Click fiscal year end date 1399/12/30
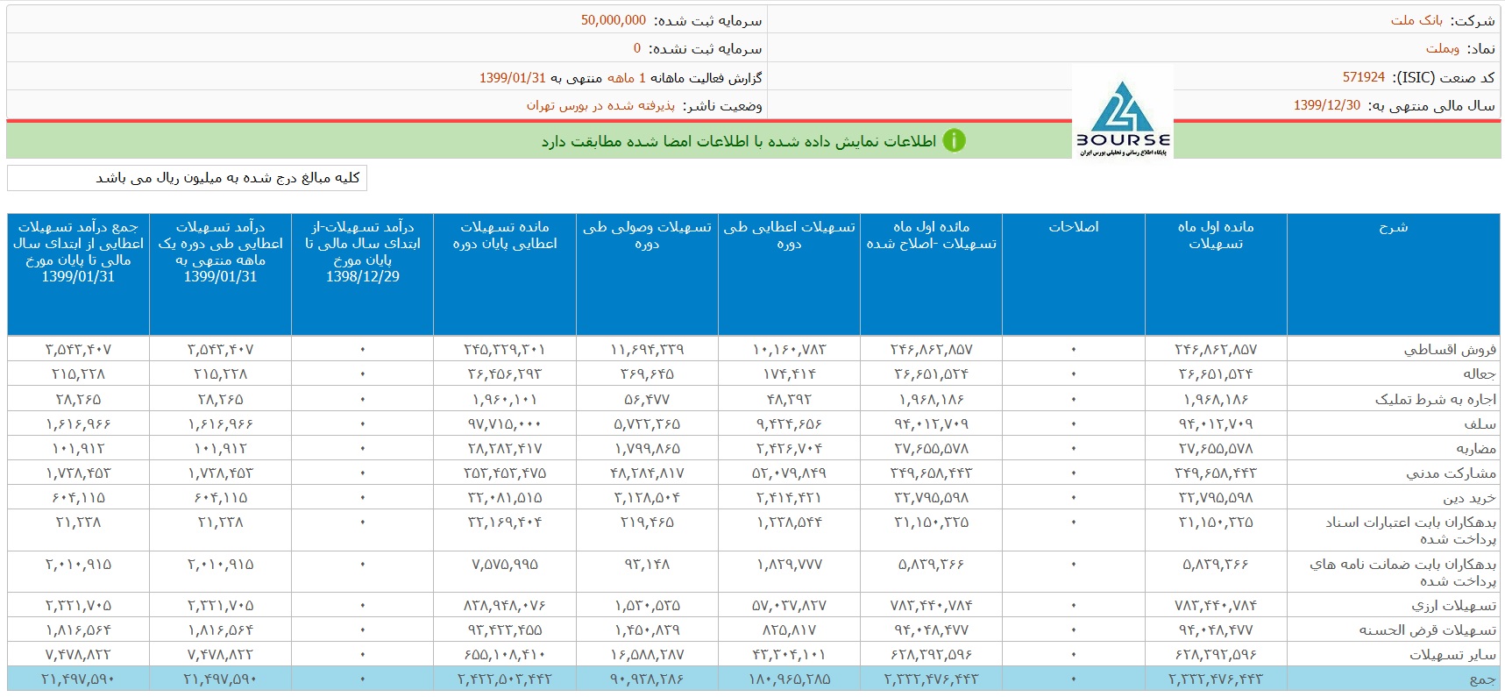 coord(1326,105)
